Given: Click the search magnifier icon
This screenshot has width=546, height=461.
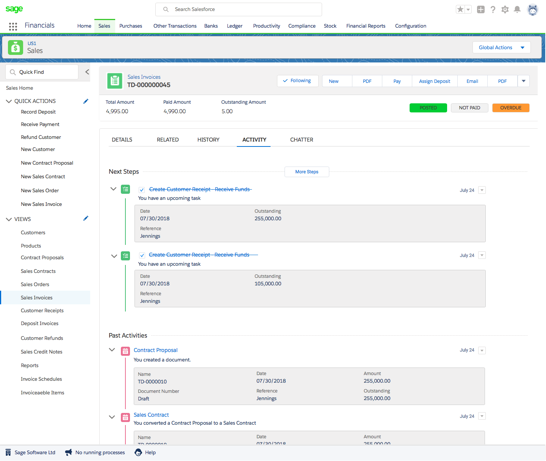Looking at the screenshot, I should (x=166, y=9).
